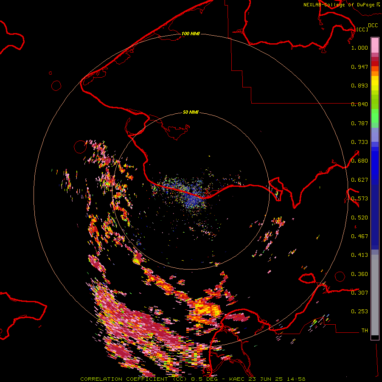This screenshot has height=382, width=382.
Task: Click the 0.253 colorbar value
Action: pyautogui.click(x=360, y=312)
